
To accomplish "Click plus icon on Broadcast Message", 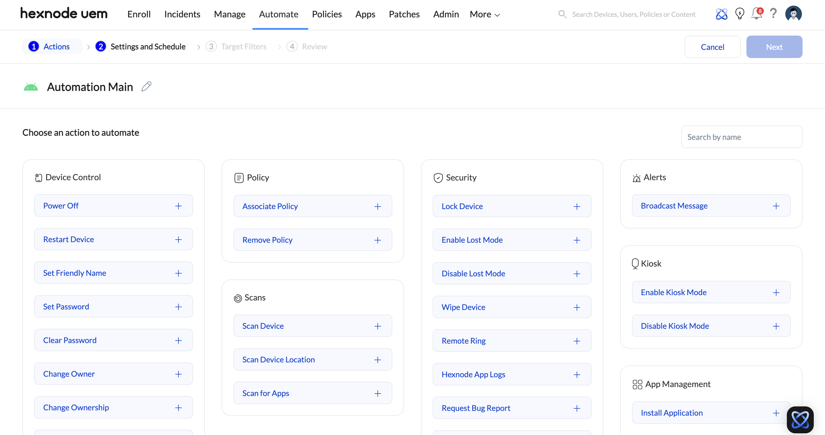I will 776,206.
